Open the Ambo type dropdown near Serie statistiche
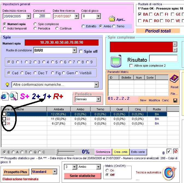The width and height of the screenshot is (184, 183). coord(98,167)
